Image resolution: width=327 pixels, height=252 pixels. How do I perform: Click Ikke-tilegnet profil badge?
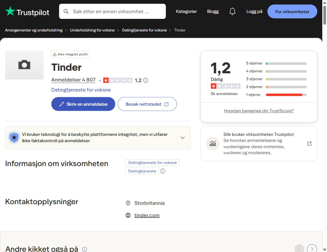70,54
